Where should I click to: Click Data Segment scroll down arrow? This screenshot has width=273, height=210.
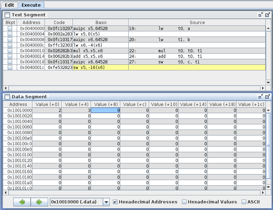coord(268,187)
